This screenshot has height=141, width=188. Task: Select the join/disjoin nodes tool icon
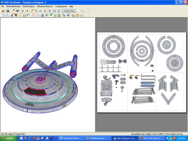[x=38, y=15]
